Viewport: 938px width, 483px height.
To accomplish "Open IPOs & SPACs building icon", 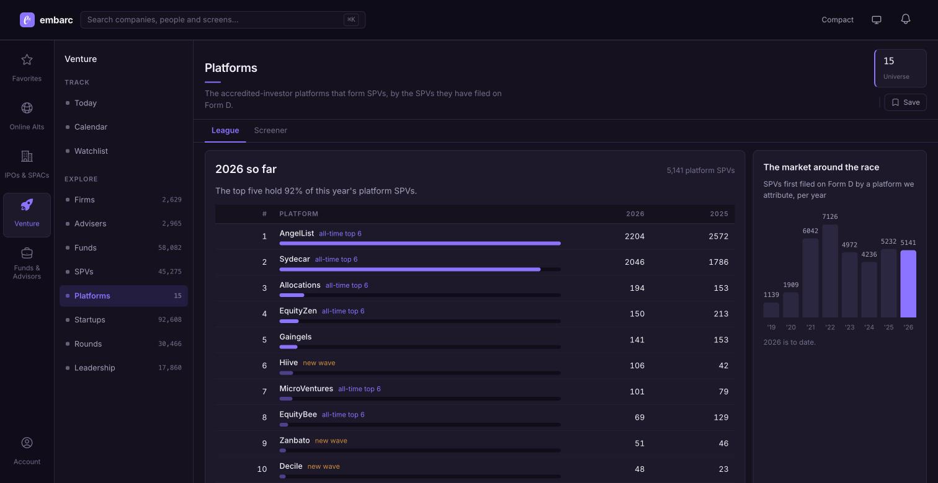I will click(x=27, y=156).
